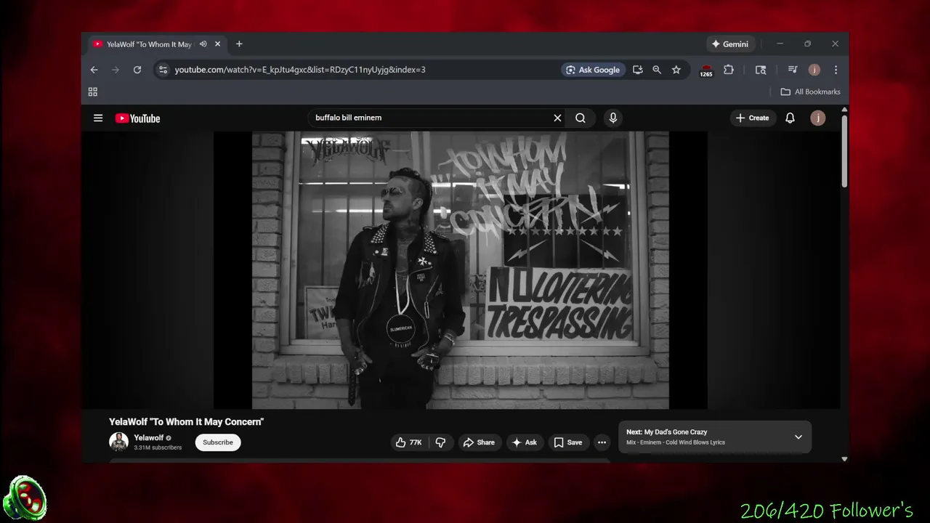Open the Yelawolf channel avatar
Screen dimensions: 930x523
click(118, 442)
